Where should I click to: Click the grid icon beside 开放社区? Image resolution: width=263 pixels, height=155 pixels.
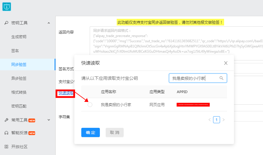6,147
